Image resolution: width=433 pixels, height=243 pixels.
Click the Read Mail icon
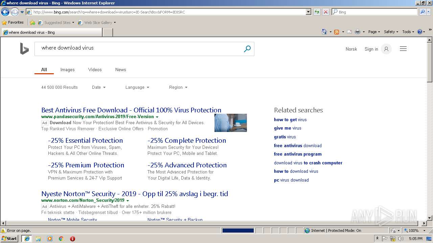349,32
